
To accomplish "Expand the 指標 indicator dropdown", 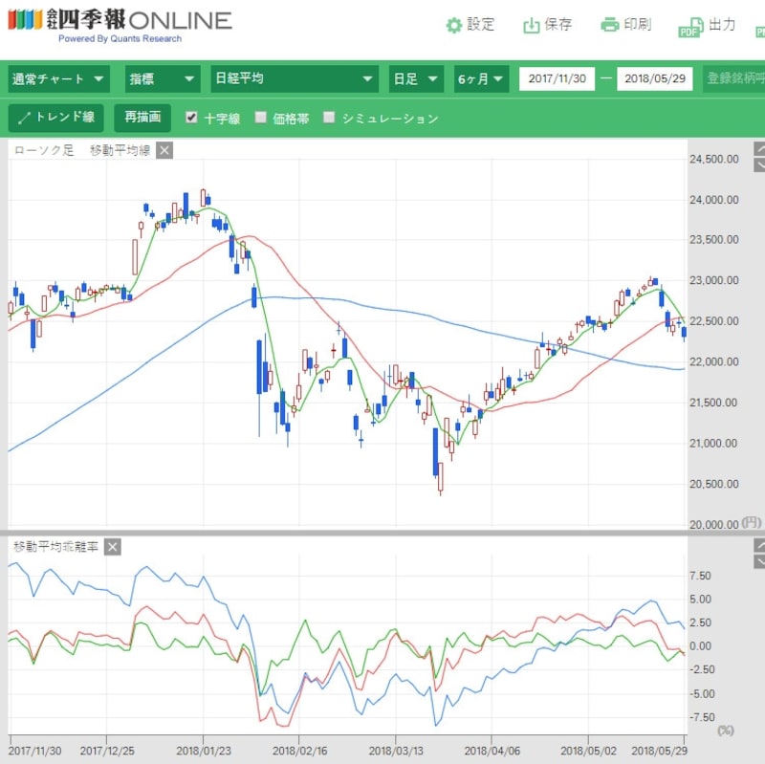I will pos(161,78).
